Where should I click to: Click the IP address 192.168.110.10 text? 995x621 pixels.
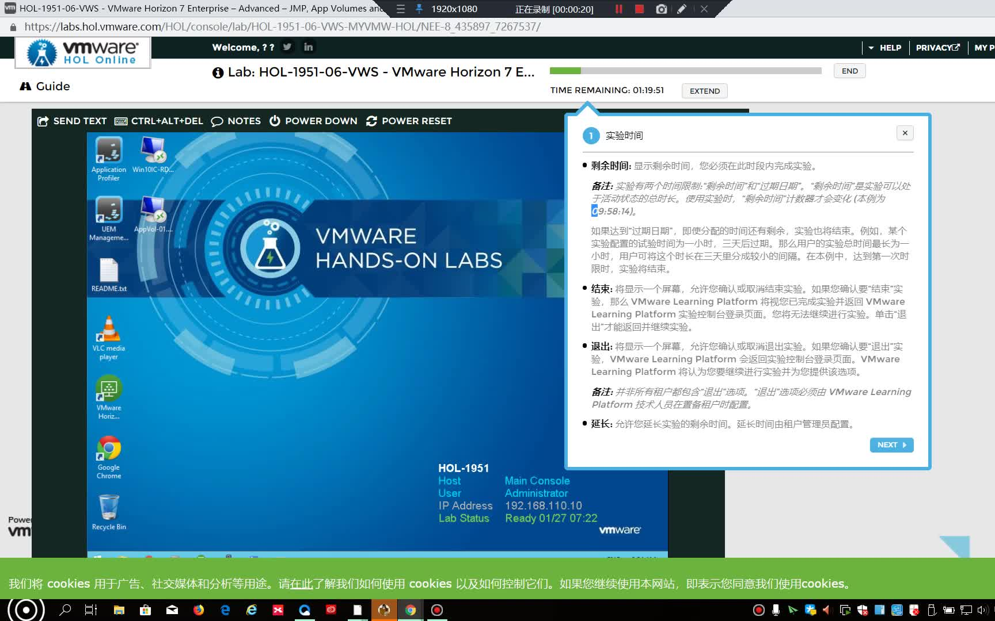[x=544, y=505]
